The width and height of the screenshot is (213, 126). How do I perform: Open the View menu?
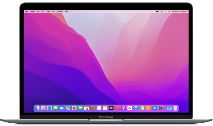coord(48,12)
